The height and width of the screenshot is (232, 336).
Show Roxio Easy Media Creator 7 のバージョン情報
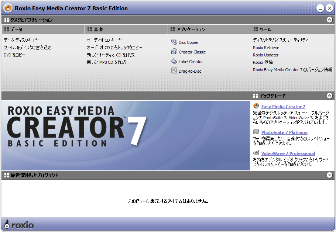click(293, 70)
